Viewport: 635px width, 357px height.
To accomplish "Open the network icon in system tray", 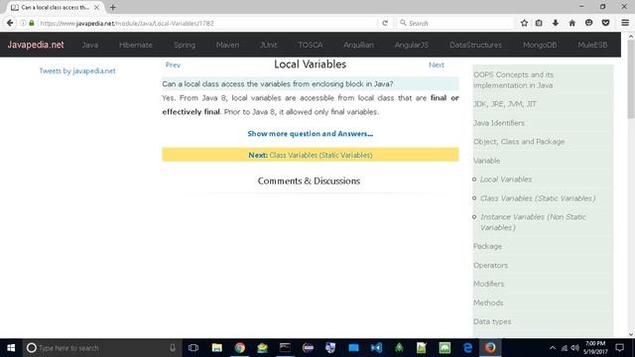I will coord(565,348).
